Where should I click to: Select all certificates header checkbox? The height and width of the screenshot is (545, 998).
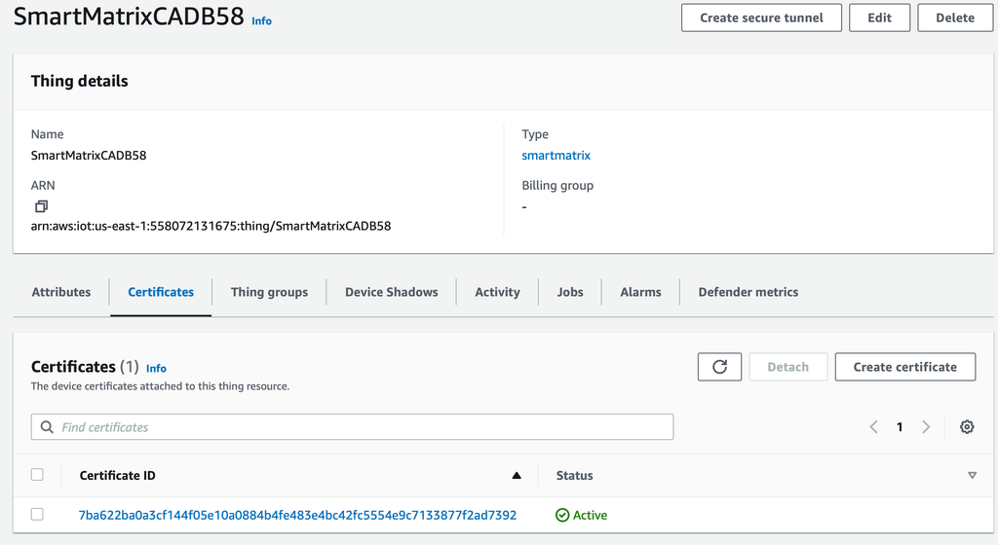point(37,475)
